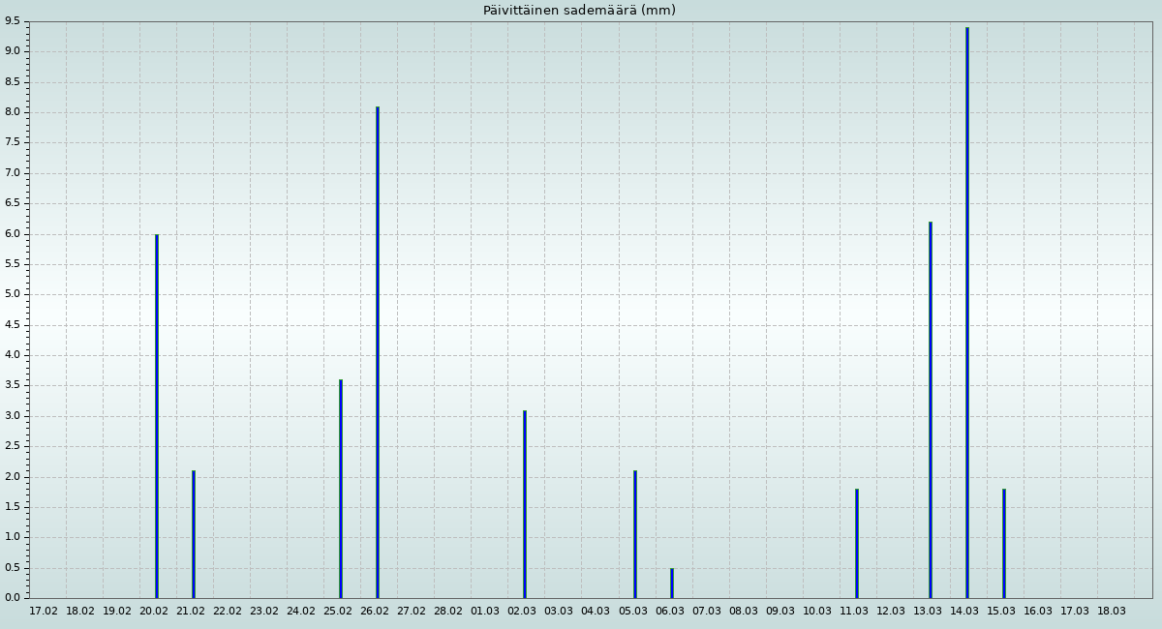The width and height of the screenshot is (1162, 629).
Task: Click the 25.02 rainfall bar
Action: click(341, 489)
